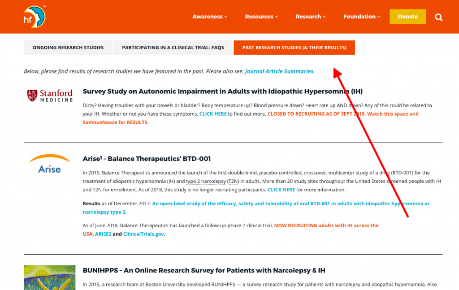Image resolution: width=459 pixels, height=290 pixels.
Task: Click the BUNIHPPS painting thumbnail
Action: pyautogui.click(x=50, y=278)
